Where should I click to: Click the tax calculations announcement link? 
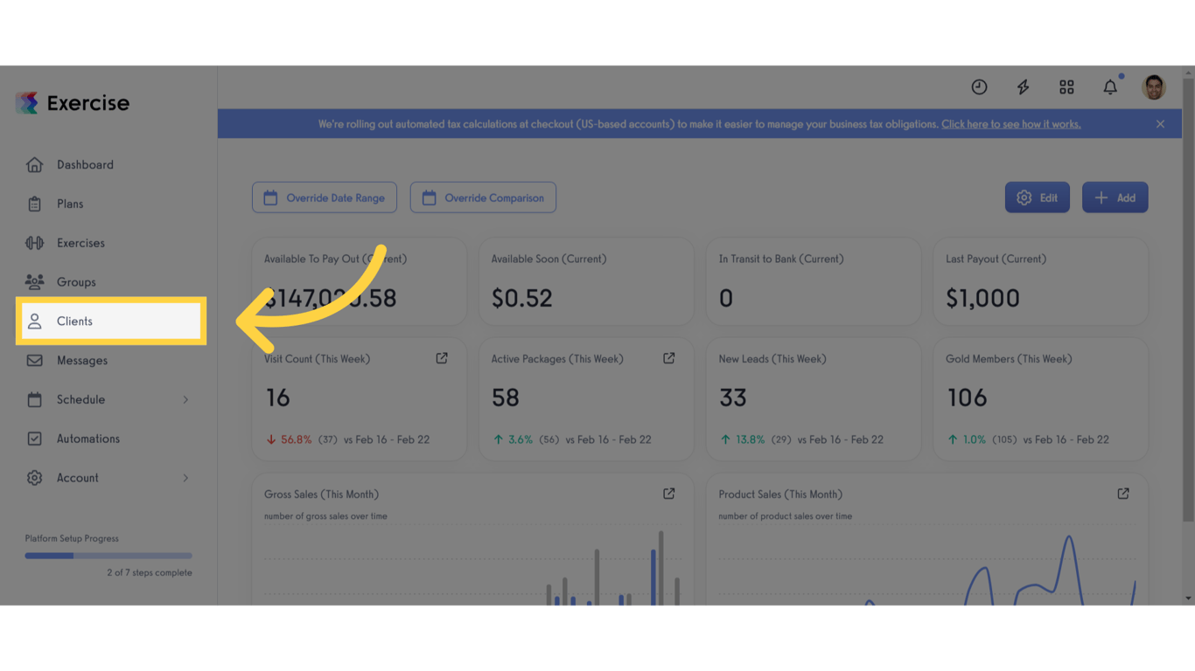click(1010, 123)
